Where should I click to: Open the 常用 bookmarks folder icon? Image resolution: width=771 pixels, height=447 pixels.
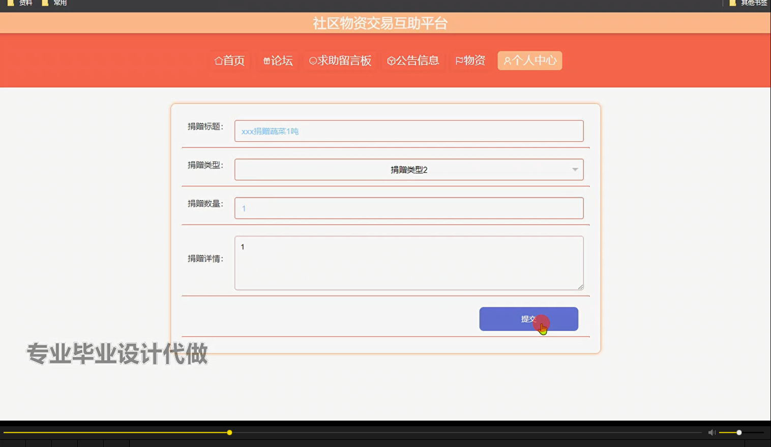coord(46,3)
